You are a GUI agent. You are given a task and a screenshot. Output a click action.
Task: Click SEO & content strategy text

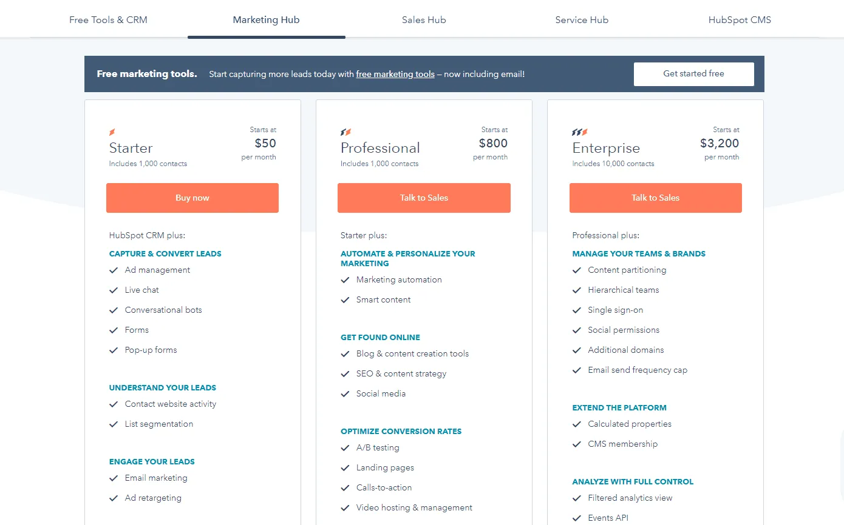click(401, 374)
